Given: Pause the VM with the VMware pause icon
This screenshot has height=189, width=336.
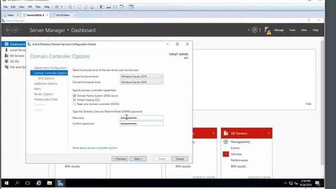Looking at the screenshot, I should (x=57, y=7).
